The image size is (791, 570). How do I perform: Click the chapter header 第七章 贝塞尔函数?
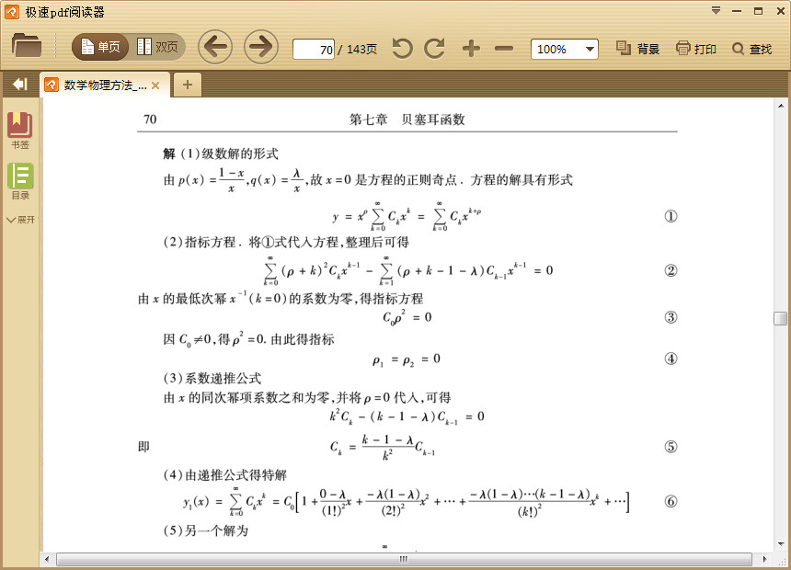[407, 120]
